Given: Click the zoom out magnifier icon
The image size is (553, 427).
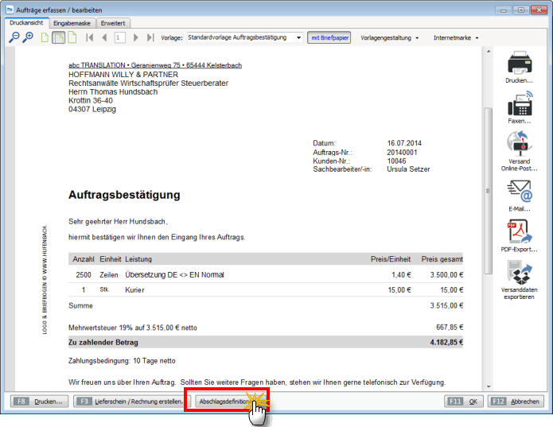Looking at the screenshot, I should pos(14,37).
